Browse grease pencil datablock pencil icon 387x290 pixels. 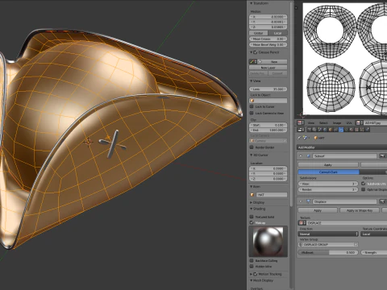coord(253,61)
